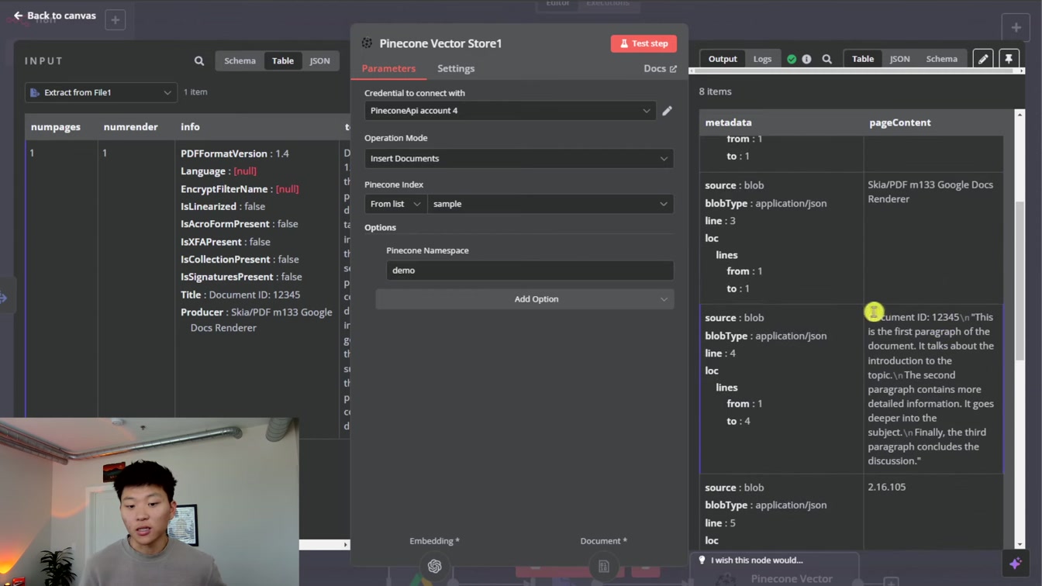Open the Operation Mode Insert Documents dropdown
Image resolution: width=1042 pixels, height=586 pixels.
pos(519,158)
